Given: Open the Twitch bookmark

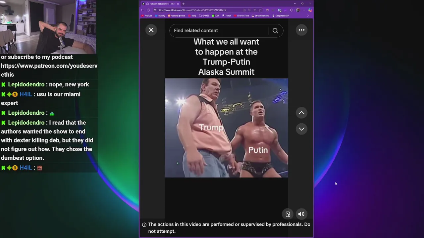Looking at the screenshot, I should (x=227, y=16).
